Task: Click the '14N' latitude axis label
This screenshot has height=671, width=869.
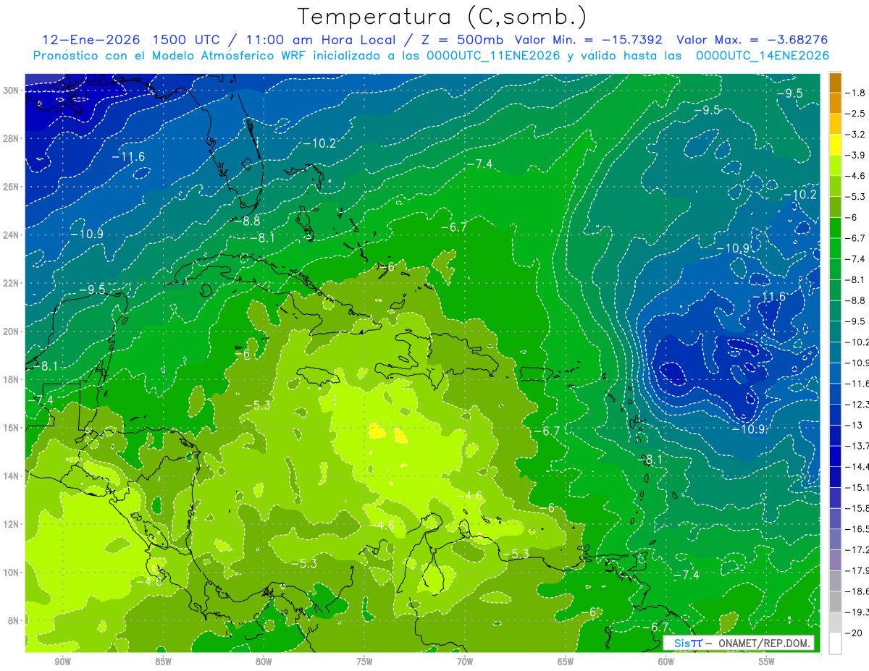Action: 12,476
